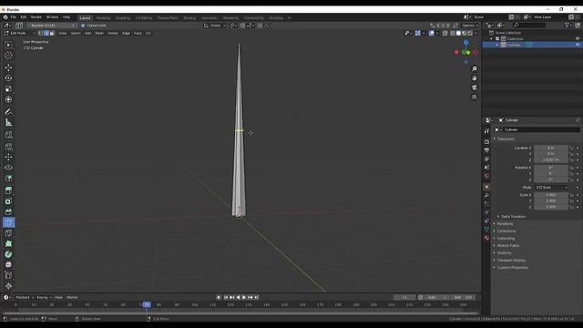The height and width of the screenshot is (328, 583).
Task: Open the rotation Mode XYZ Euler dropdown
Action: click(551, 188)
